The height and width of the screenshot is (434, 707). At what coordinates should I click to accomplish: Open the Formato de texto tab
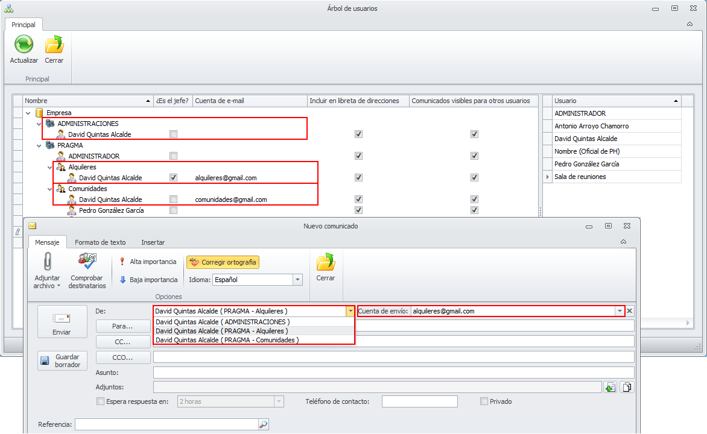click(100, 242)
